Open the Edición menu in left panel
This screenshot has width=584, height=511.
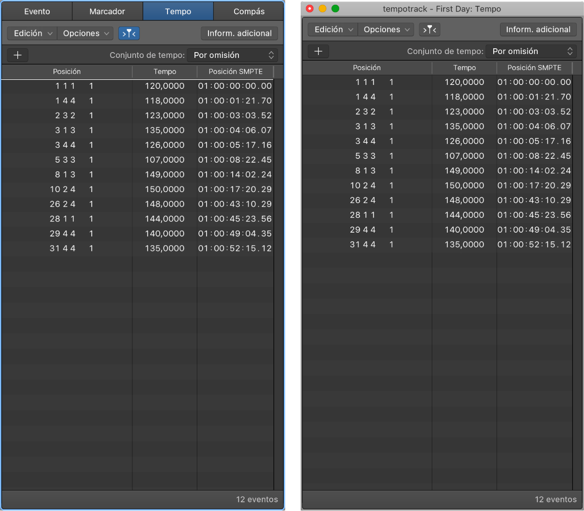coord(32,33)
